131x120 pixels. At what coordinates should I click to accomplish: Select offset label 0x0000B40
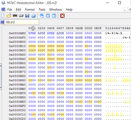17,59
